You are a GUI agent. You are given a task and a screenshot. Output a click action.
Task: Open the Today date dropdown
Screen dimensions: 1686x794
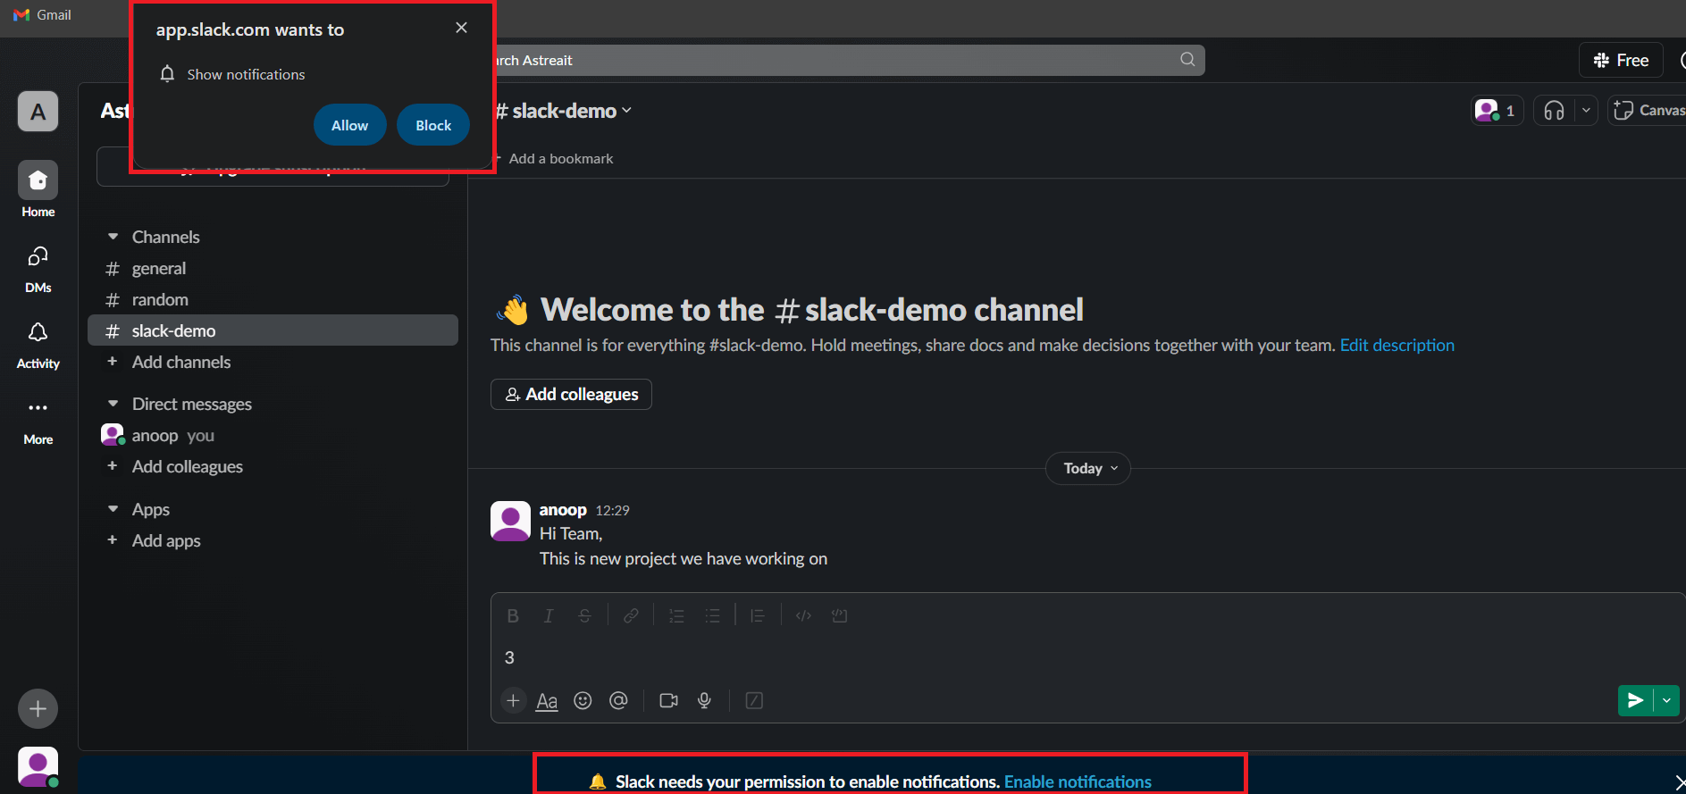click(1088, 468)
